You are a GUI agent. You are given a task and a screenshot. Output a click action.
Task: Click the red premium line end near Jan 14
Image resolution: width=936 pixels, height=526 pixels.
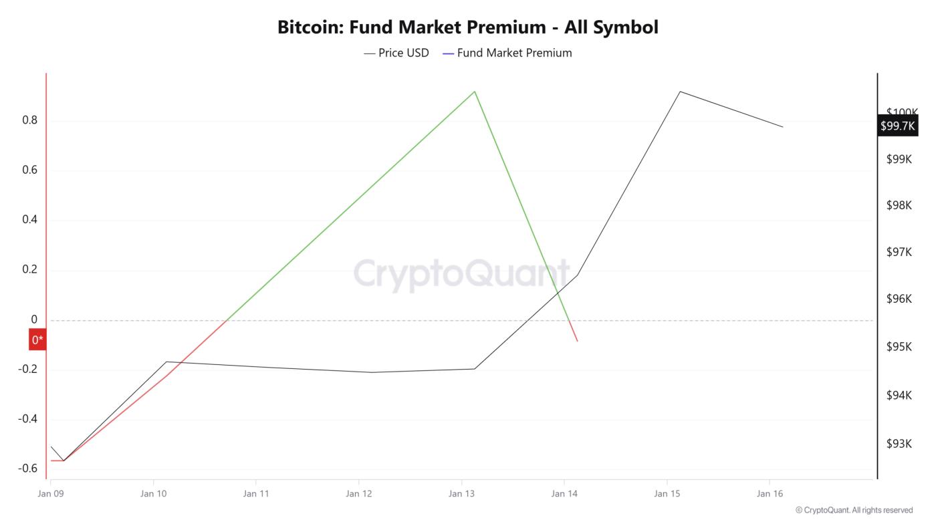(576, 341)
